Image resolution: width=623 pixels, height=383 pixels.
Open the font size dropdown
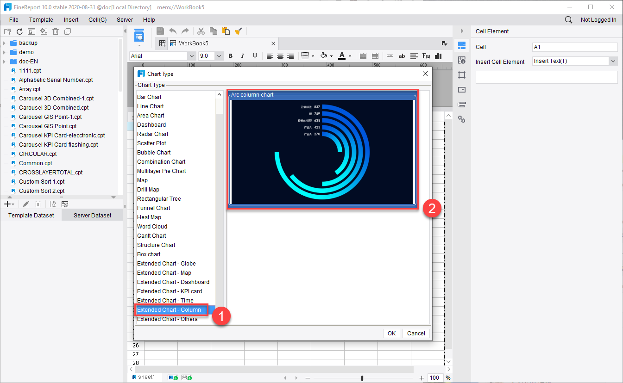[x=219, y=56]
